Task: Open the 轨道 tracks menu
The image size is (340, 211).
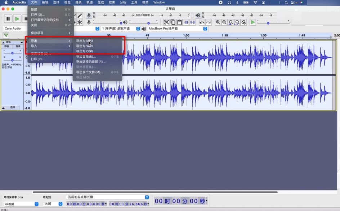Action: 90,3
